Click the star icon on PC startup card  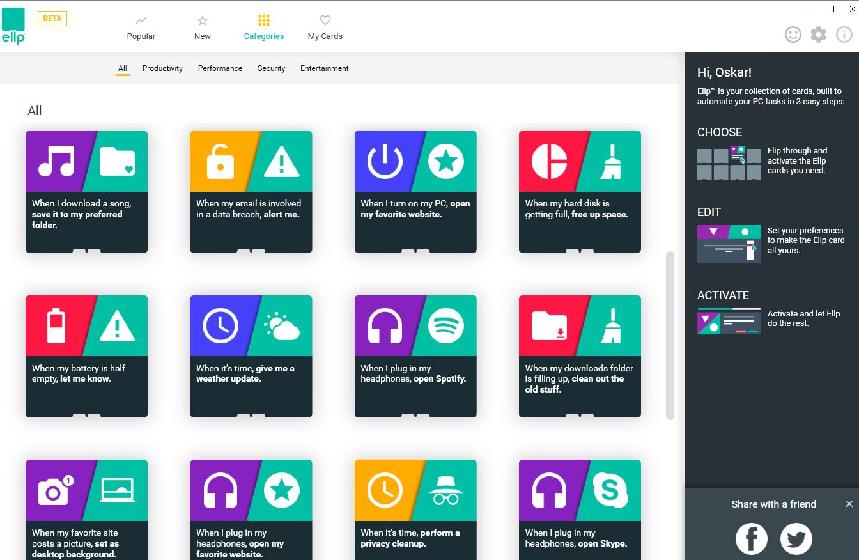coord(446,162)
